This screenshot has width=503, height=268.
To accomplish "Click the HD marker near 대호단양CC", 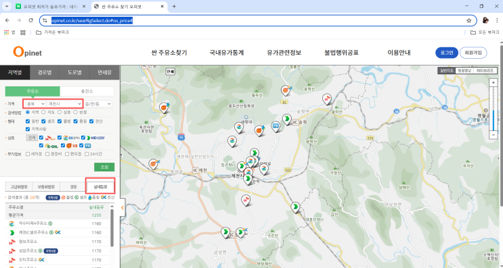I will coord(295,207).
